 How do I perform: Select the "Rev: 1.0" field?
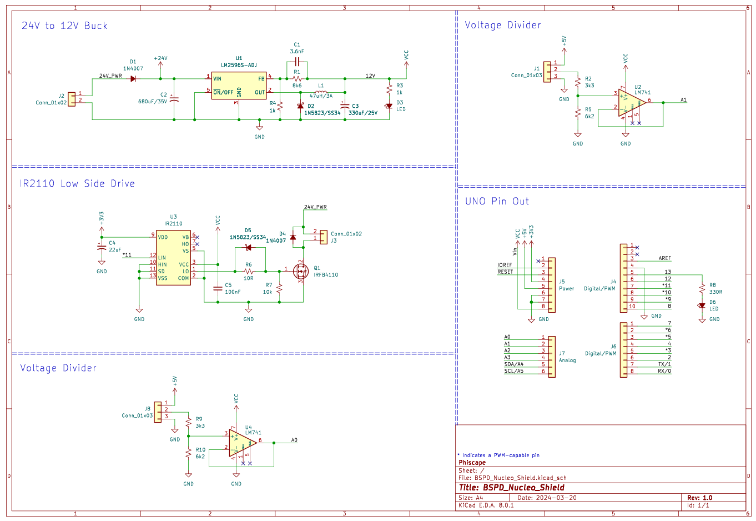coord(699,498)
